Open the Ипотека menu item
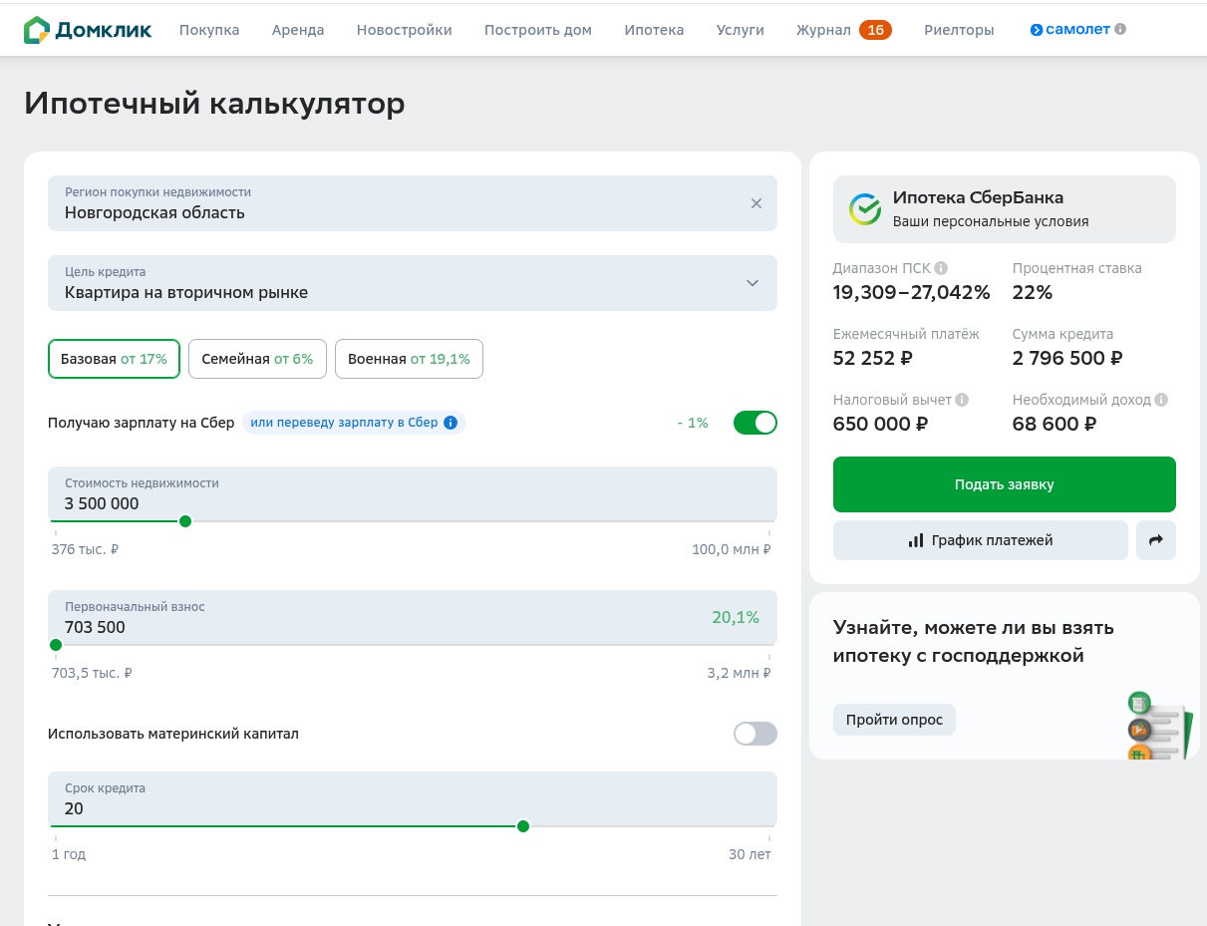Screen dimensions: 1207x926 [654, 30]
